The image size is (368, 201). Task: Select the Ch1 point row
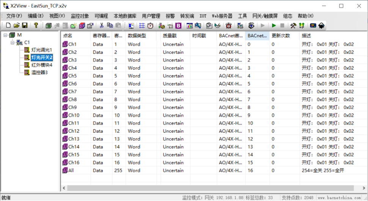point(214,44)
